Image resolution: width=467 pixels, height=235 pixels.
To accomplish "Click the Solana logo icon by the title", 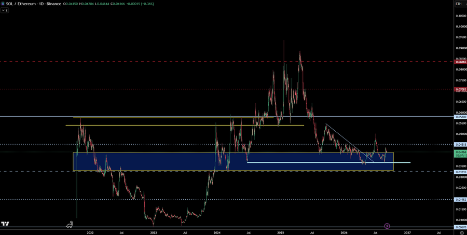I will (3, 4).
